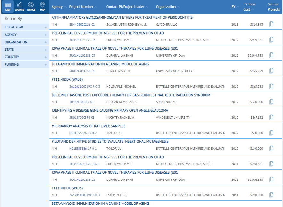283x207 pixels.
Task: Click the cost value $999,681
Action: pyautogui.click(x=256, y=40)
